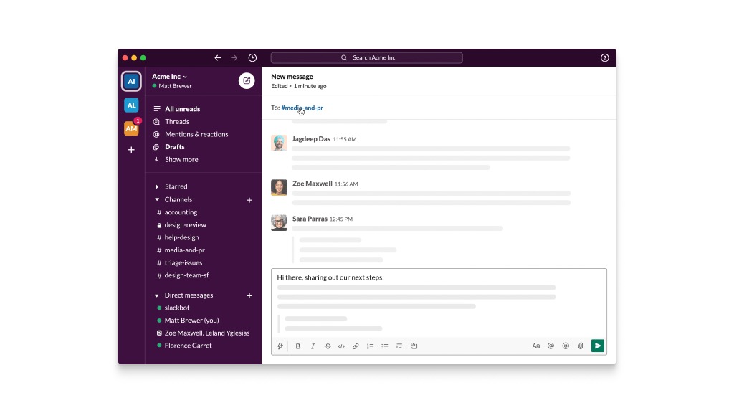
Task: Toggle bold formatting in composer
Action: click(x=297, y=346)
